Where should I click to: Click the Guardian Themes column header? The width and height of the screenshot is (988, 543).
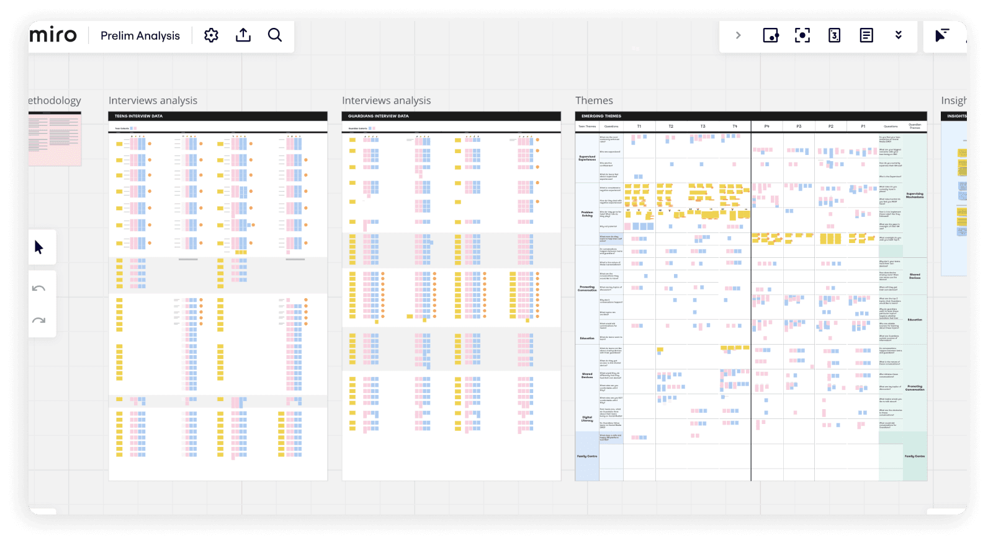[x=915, y=126]
